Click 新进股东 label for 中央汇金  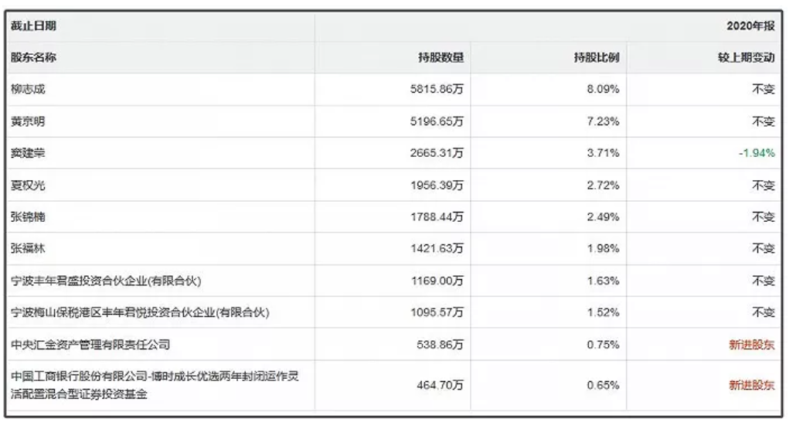click(751, 344)
